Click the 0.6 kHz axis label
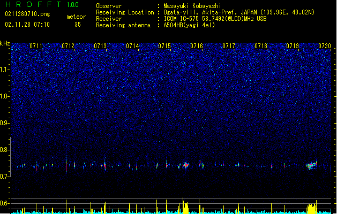This screenshot has width=337, height=214. [5, 203]
